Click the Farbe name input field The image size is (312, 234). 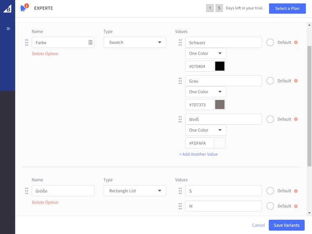click(x=63, y=43)
